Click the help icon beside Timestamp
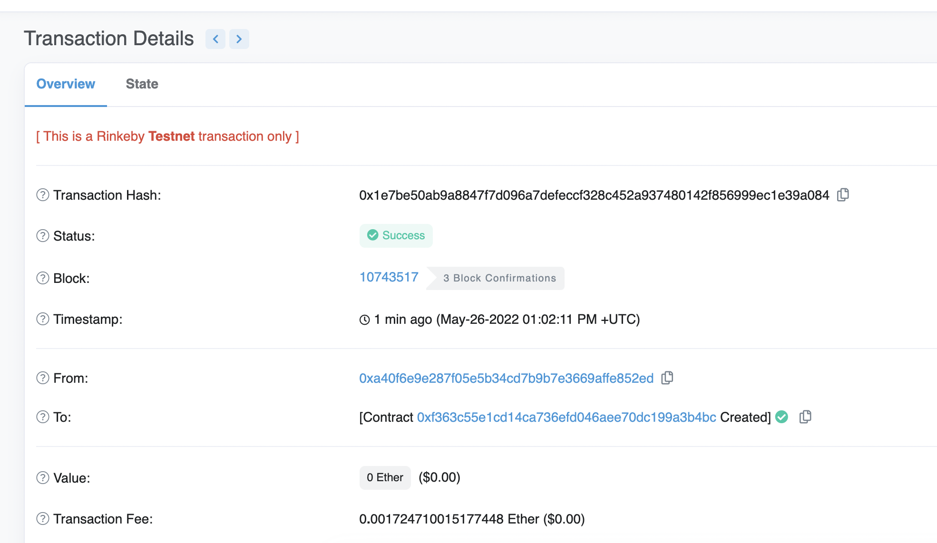The image size is (937, 543). point(43,319)
